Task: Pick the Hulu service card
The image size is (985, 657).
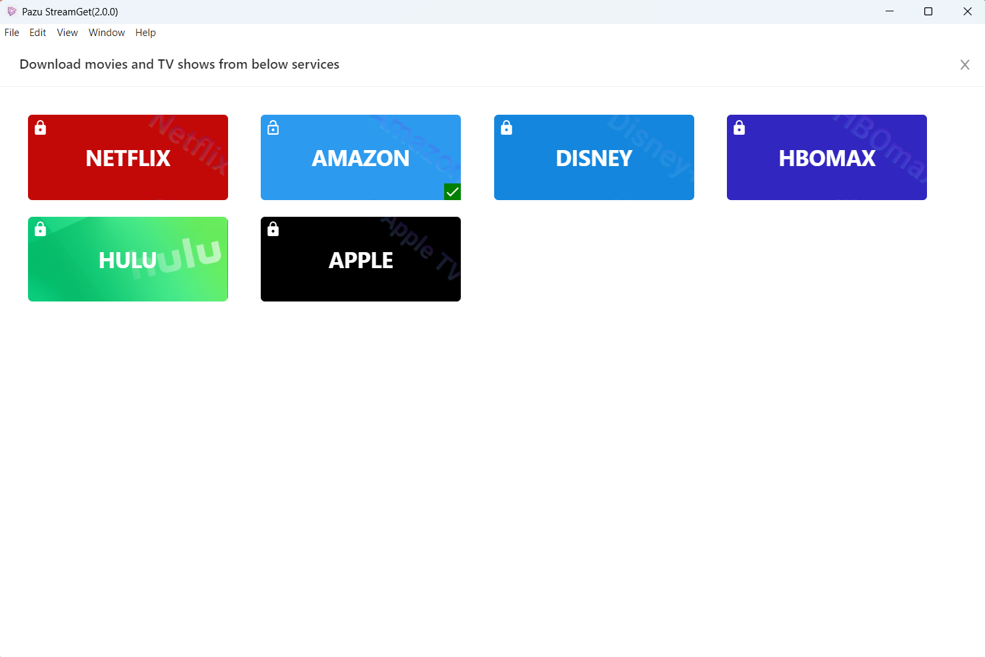Action: point(128,259)
